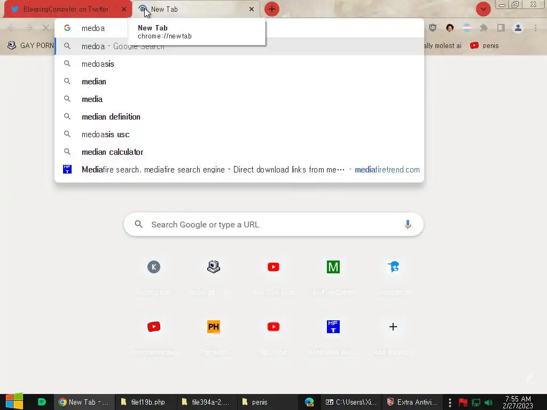Screen dimensions: 547x410
Task: Open the Extra Antivirus taskbar window
Action: click(412, 402)
